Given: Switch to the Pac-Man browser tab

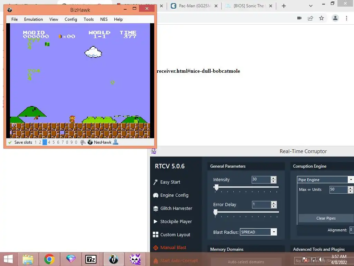Looking at the screenshot, I should coord(194,6).
